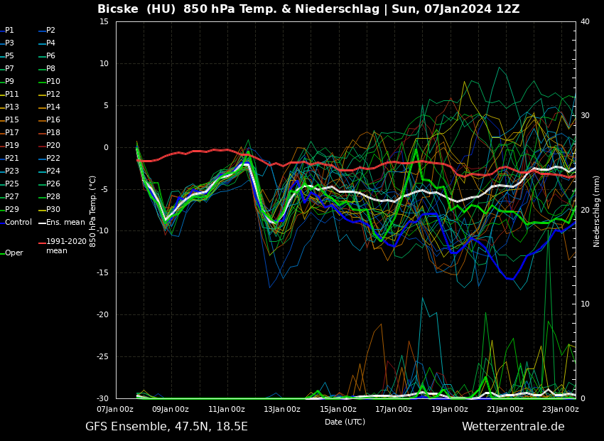Screen dimensions: 604x441
Task: Click the 23Jan 00z date label
Action: 561,409
